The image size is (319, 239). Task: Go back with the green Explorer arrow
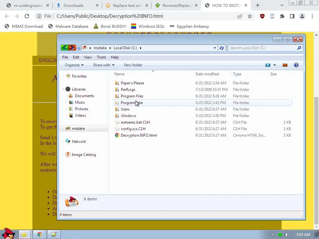tap(64, 48)
